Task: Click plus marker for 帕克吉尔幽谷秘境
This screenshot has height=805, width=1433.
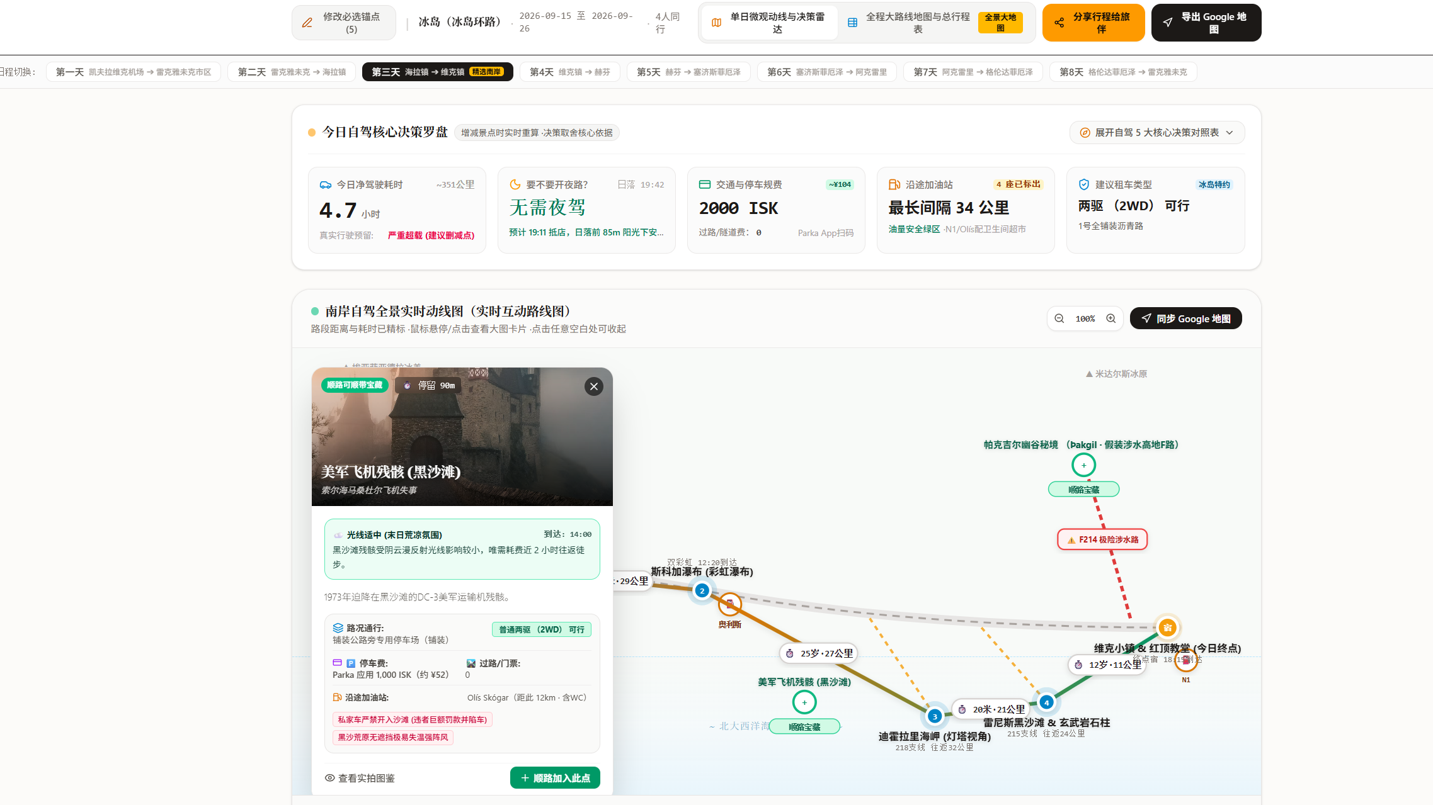Action: (1083, 465)
